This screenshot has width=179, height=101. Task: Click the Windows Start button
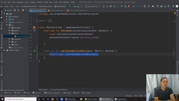click(x=2, y=99)
